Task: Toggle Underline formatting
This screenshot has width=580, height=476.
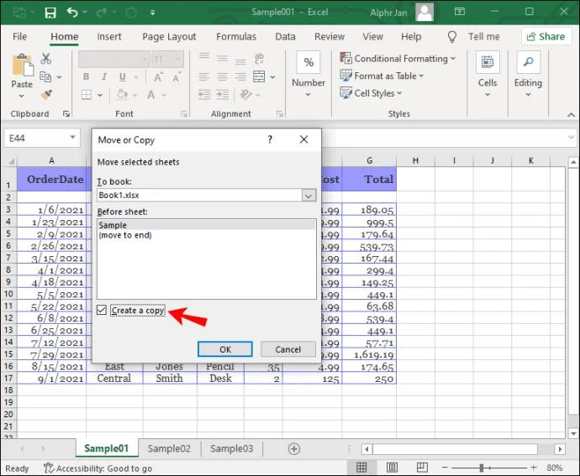Action: click(123, 77)
